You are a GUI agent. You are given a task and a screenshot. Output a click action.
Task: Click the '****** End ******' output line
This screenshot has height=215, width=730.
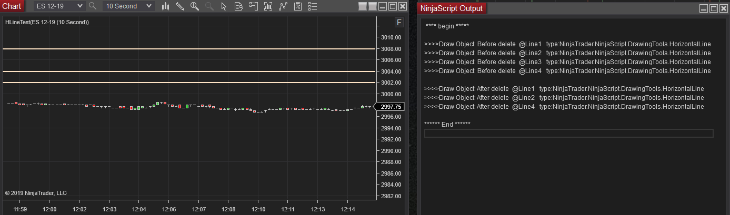point(447,124)
